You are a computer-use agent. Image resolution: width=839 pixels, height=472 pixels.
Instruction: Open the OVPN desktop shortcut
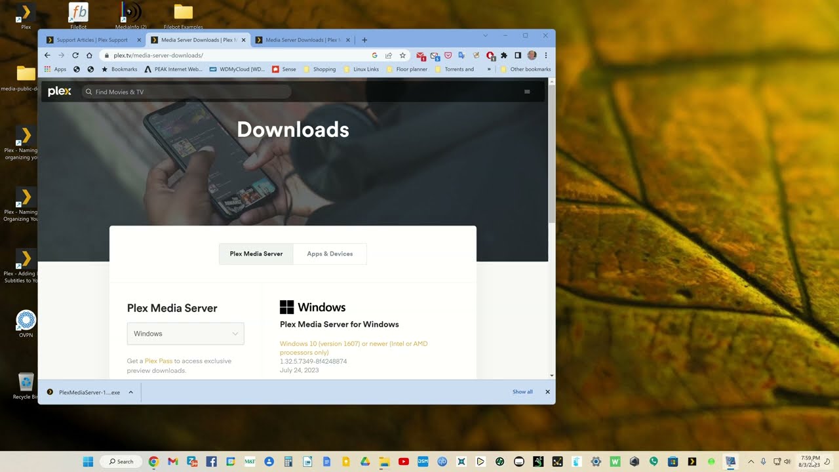click(26, 324)
